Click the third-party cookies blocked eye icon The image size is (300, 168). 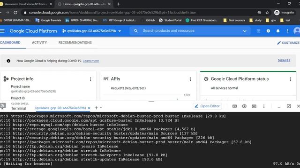pos(259,13)
